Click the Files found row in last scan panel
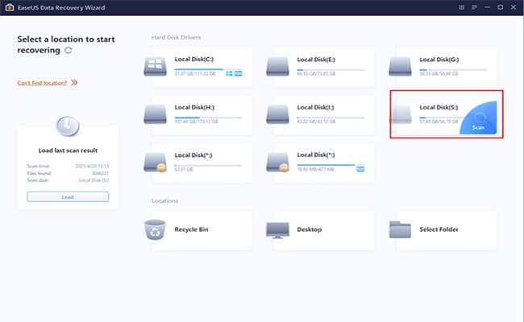This screenshot has width=524, height=322. pos(68,173)
